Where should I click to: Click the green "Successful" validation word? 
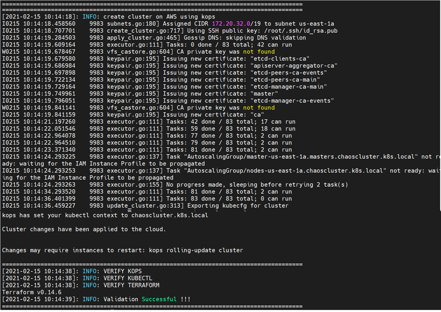tap(159, 299)
